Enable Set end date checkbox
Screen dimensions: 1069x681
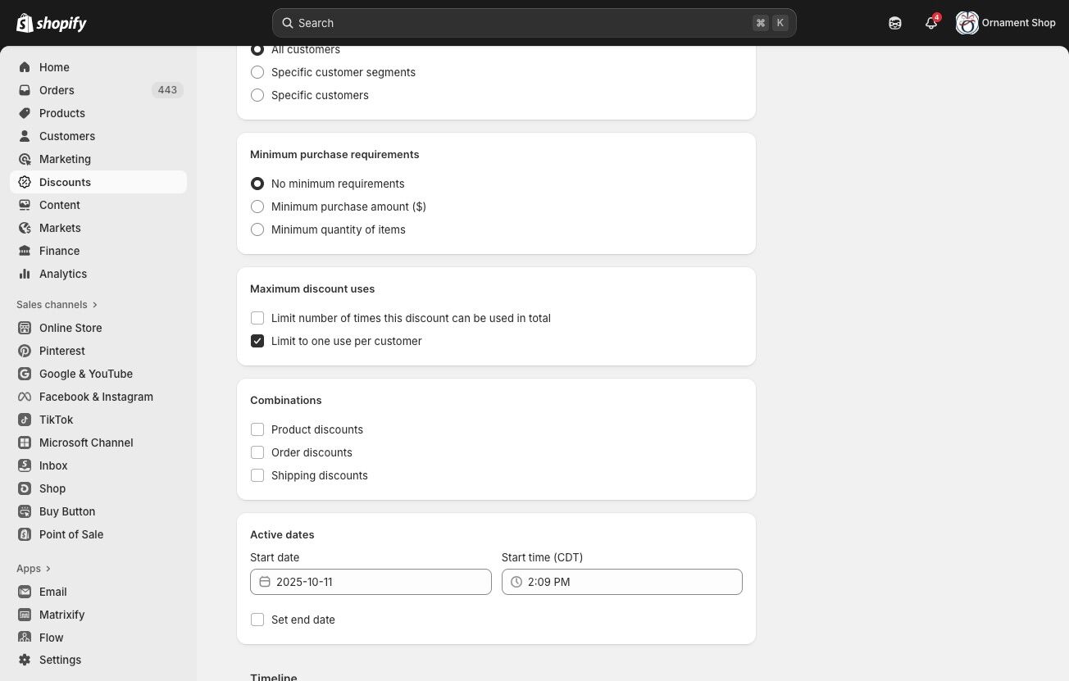(x=257, y=620)
